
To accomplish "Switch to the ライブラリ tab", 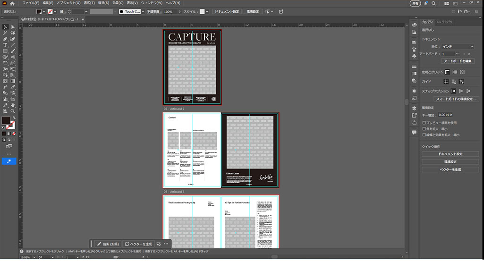I will click(446, 22).
